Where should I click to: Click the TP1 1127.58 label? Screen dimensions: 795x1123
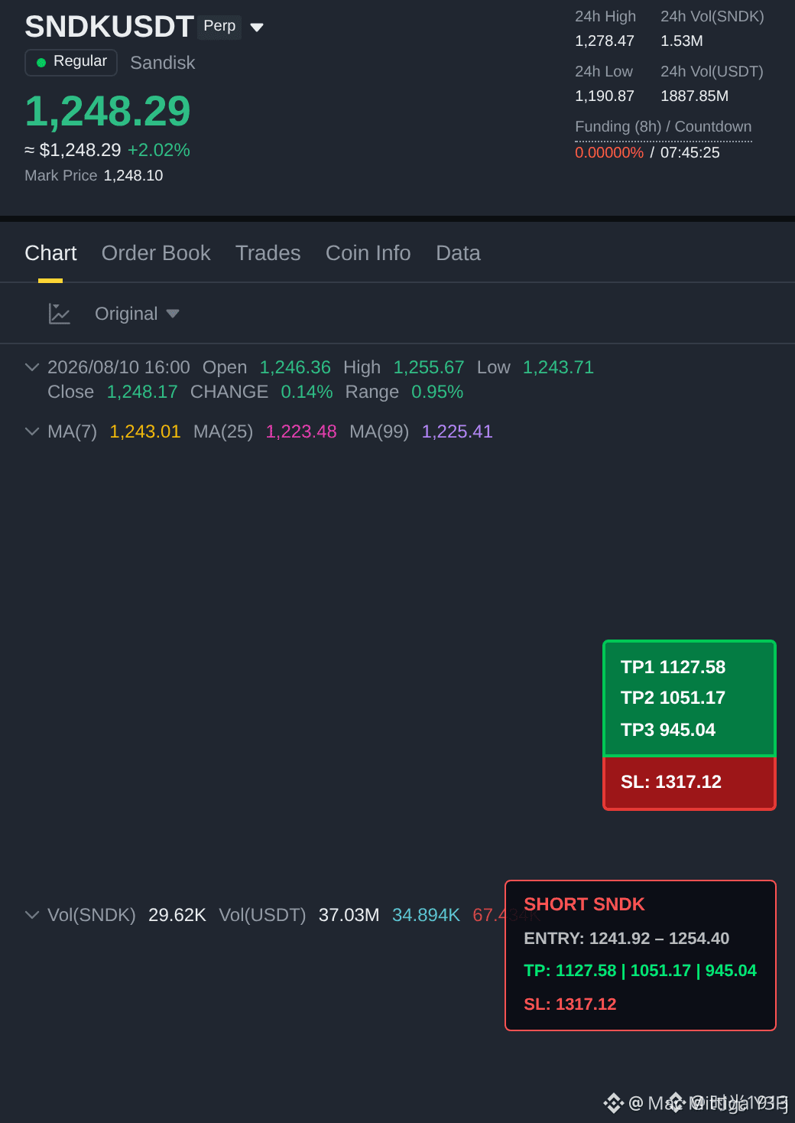click(673, 667)
